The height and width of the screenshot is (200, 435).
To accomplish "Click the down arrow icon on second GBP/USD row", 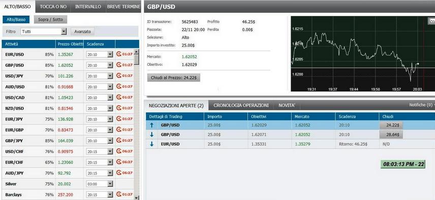I will [x=151, y=135].
